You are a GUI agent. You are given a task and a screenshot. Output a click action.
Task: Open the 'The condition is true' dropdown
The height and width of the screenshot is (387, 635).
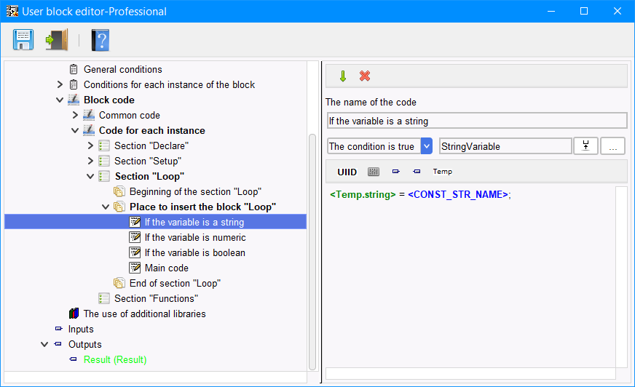coord(427,146)
